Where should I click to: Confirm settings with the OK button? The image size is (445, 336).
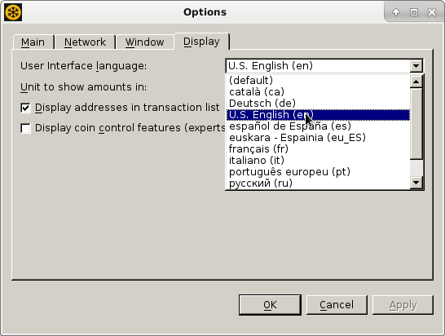point(270,305)
